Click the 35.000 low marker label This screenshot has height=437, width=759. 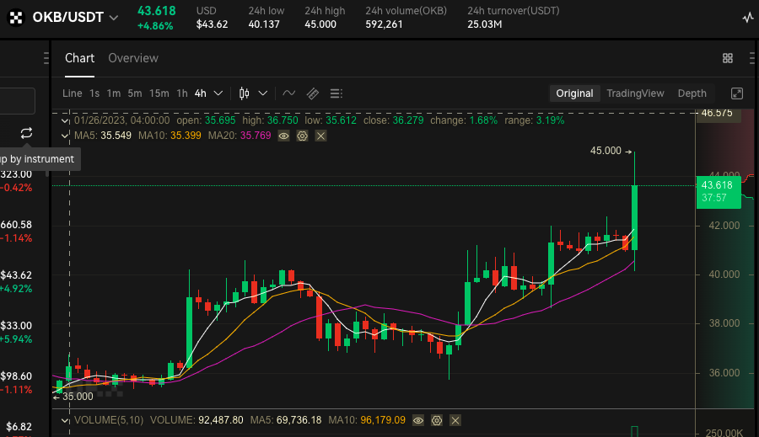coord(78,397)
